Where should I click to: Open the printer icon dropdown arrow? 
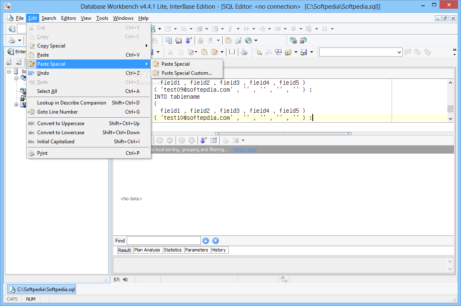click(20, 40)
